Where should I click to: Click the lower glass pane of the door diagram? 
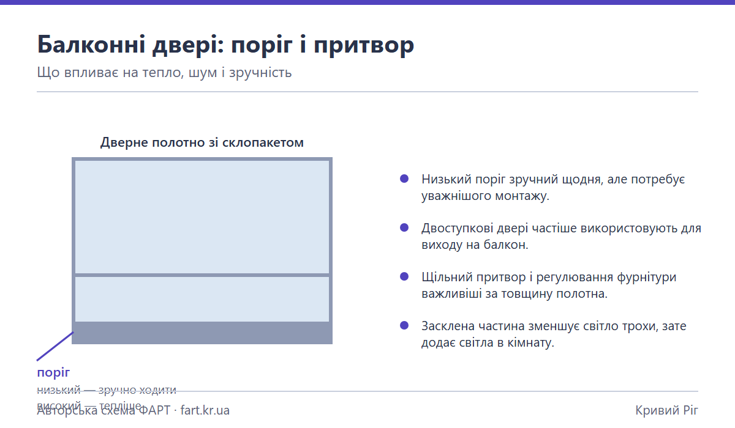202,299
